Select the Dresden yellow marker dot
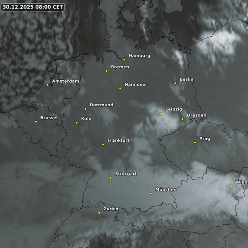 [182, 119]
